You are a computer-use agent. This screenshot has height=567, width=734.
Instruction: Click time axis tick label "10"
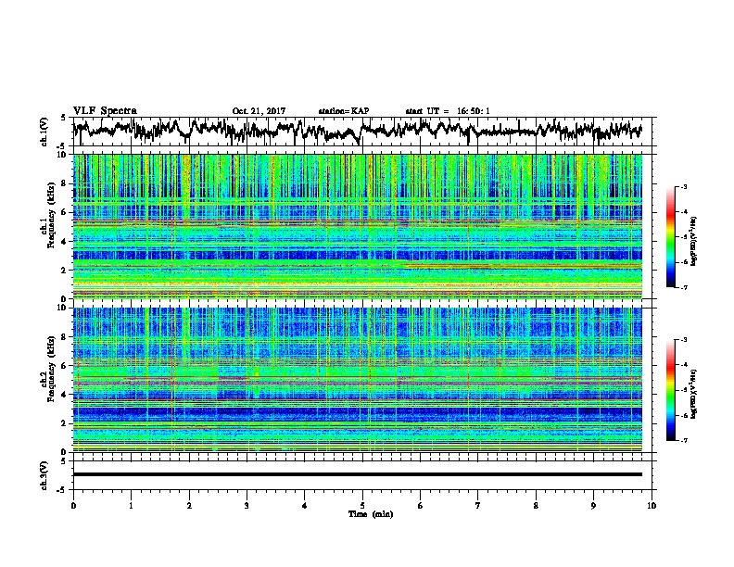tap(652, 506)
